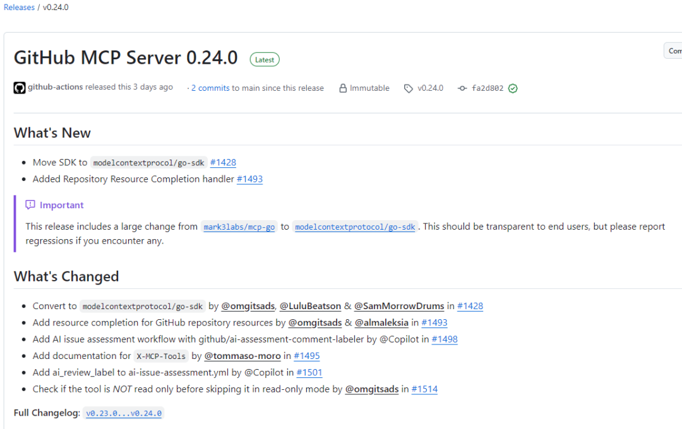
Task: Click the v0.24.0 tag icon
Action: 408,88
